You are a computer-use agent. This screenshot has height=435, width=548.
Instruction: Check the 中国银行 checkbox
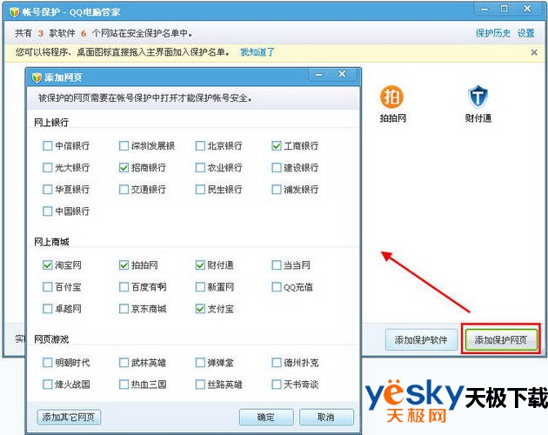coord(47,211)
